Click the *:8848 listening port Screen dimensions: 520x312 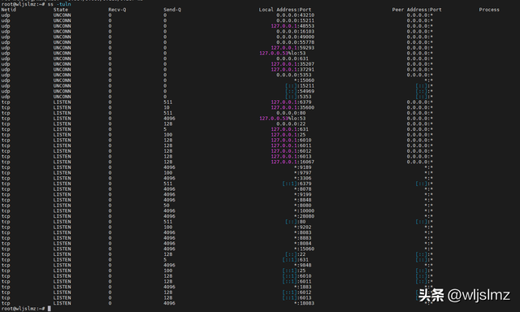[x=303, y=200]
